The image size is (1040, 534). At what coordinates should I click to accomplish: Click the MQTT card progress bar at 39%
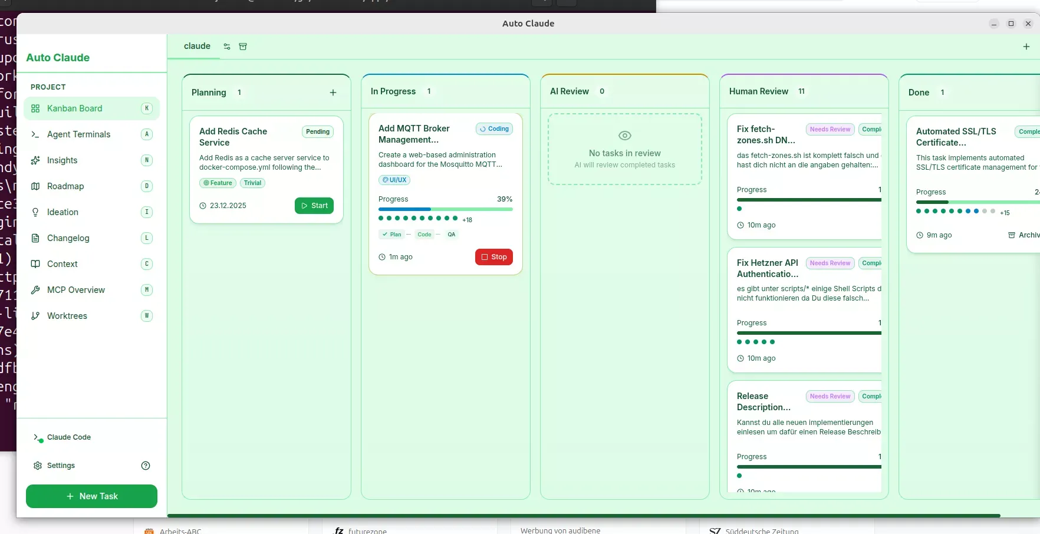[445, 209]
